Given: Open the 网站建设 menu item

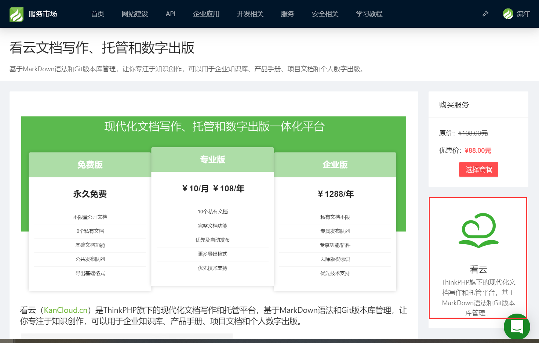Looking at the screenshot, I should (x=135, y=14).
